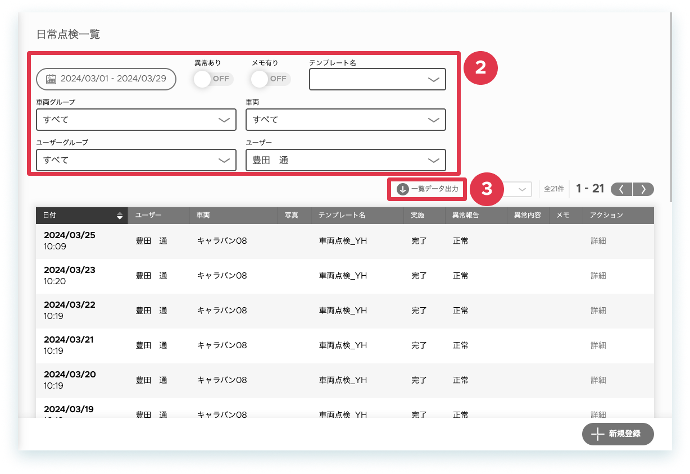The image size is (690, 474).
Task: Open 詳細 for the 2024/03/20 row
Action: tap(598, 380)
